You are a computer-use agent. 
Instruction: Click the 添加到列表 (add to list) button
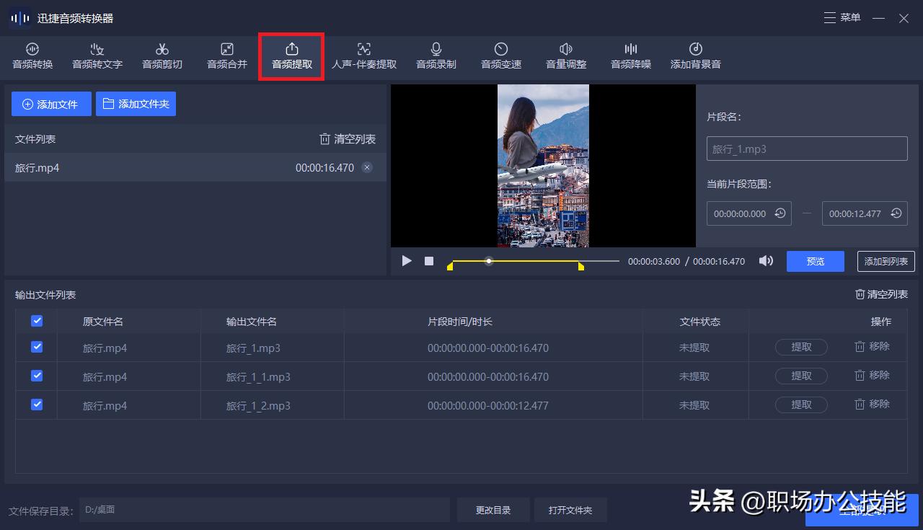click(x=886, y=261)
